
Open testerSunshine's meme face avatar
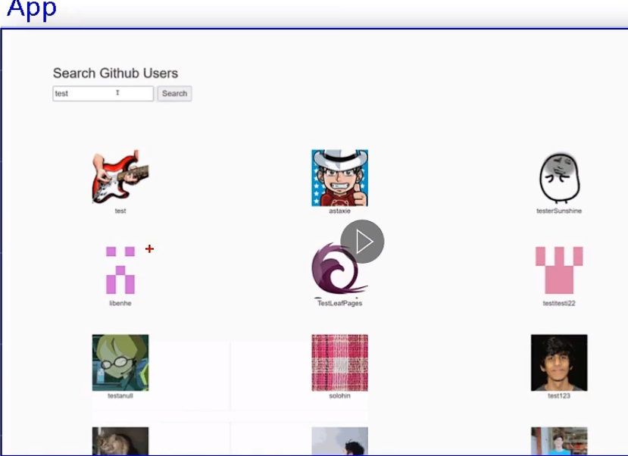pos(559,178)
